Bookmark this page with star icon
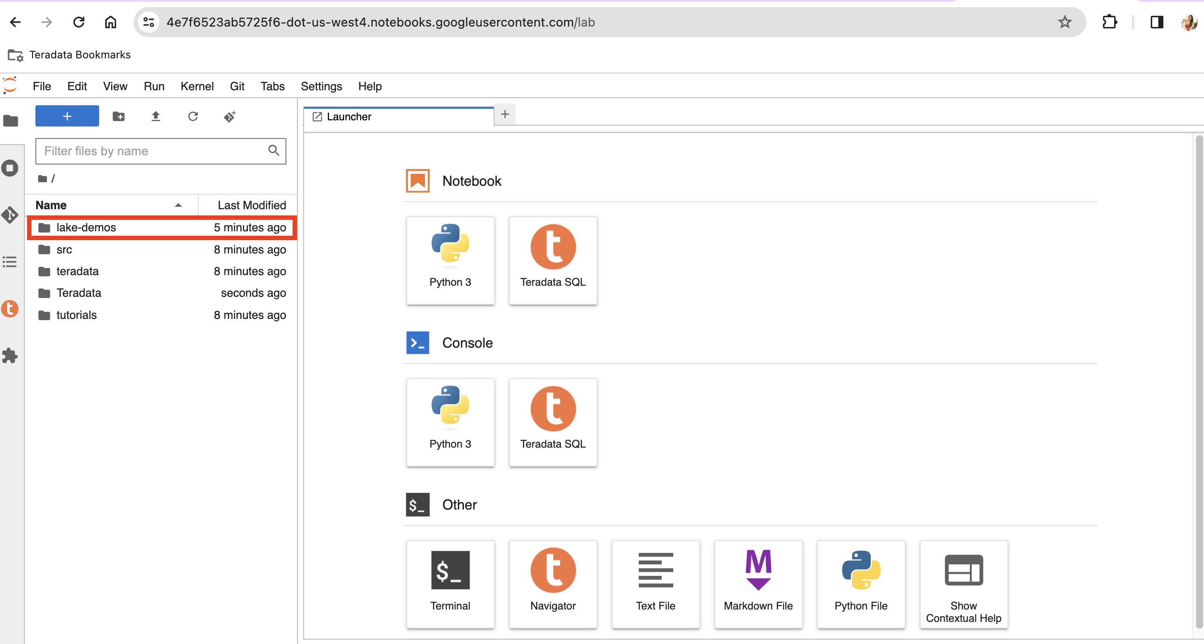Screen dimensions: 1204x644 pyautogui.click(x=1065, y=22)
